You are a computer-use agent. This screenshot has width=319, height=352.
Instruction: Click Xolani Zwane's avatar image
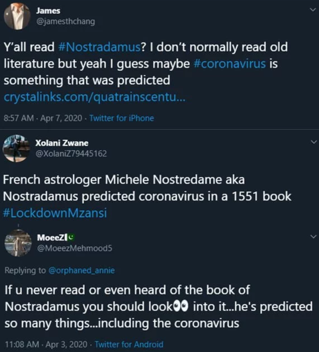coord(16,148)
